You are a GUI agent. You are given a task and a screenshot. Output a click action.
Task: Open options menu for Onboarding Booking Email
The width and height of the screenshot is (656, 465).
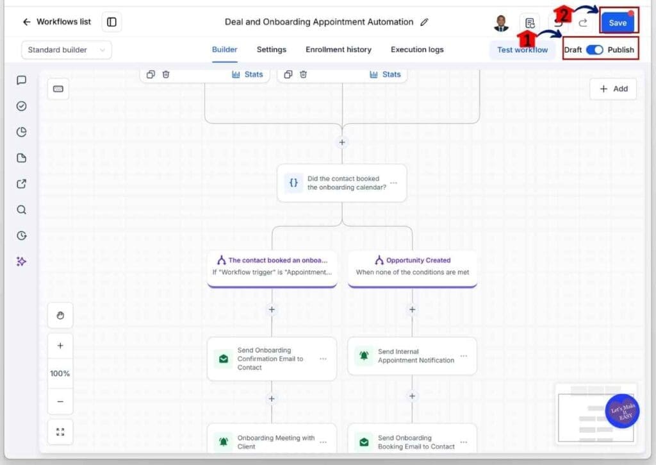[x=464, y=442]
